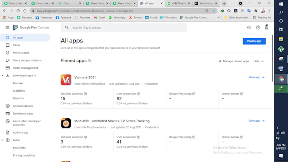
Task: Open the help question mark icon
Action: tap(258, 28)
